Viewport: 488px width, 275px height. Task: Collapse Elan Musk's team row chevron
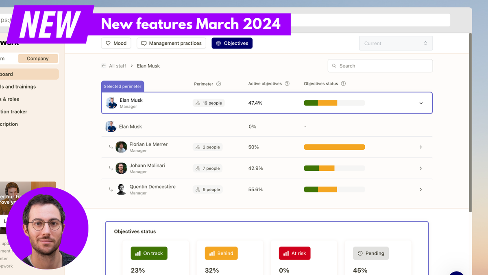[421, 103]
